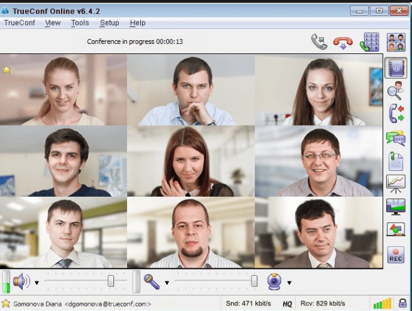Expand the microphone device dropdown arrow
Viewport: 412px width, 311px height.
point(167,283)
